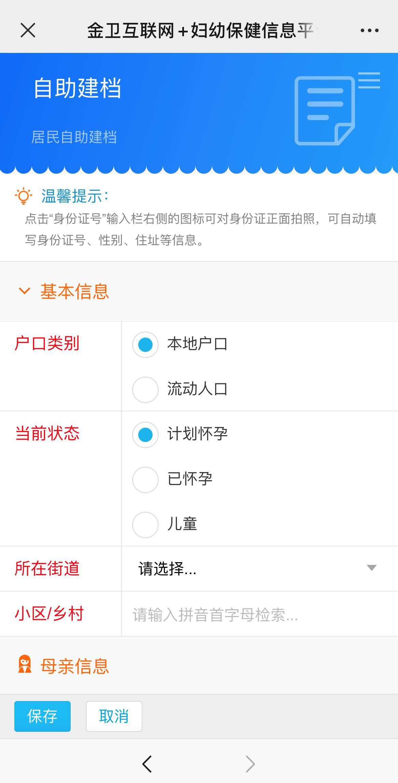Select the 本地户口 radio button
This screenshot has height=783, width=398.
(145, 344)
